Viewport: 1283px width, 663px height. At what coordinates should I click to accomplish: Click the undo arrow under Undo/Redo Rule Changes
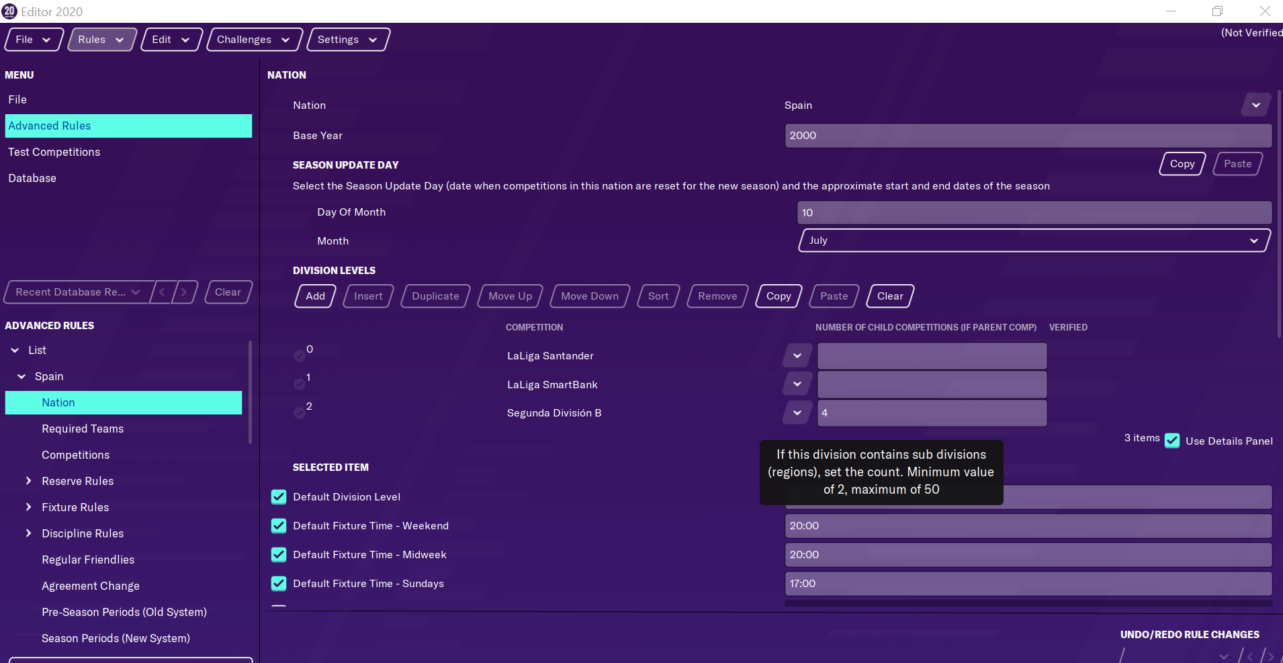1249,656
